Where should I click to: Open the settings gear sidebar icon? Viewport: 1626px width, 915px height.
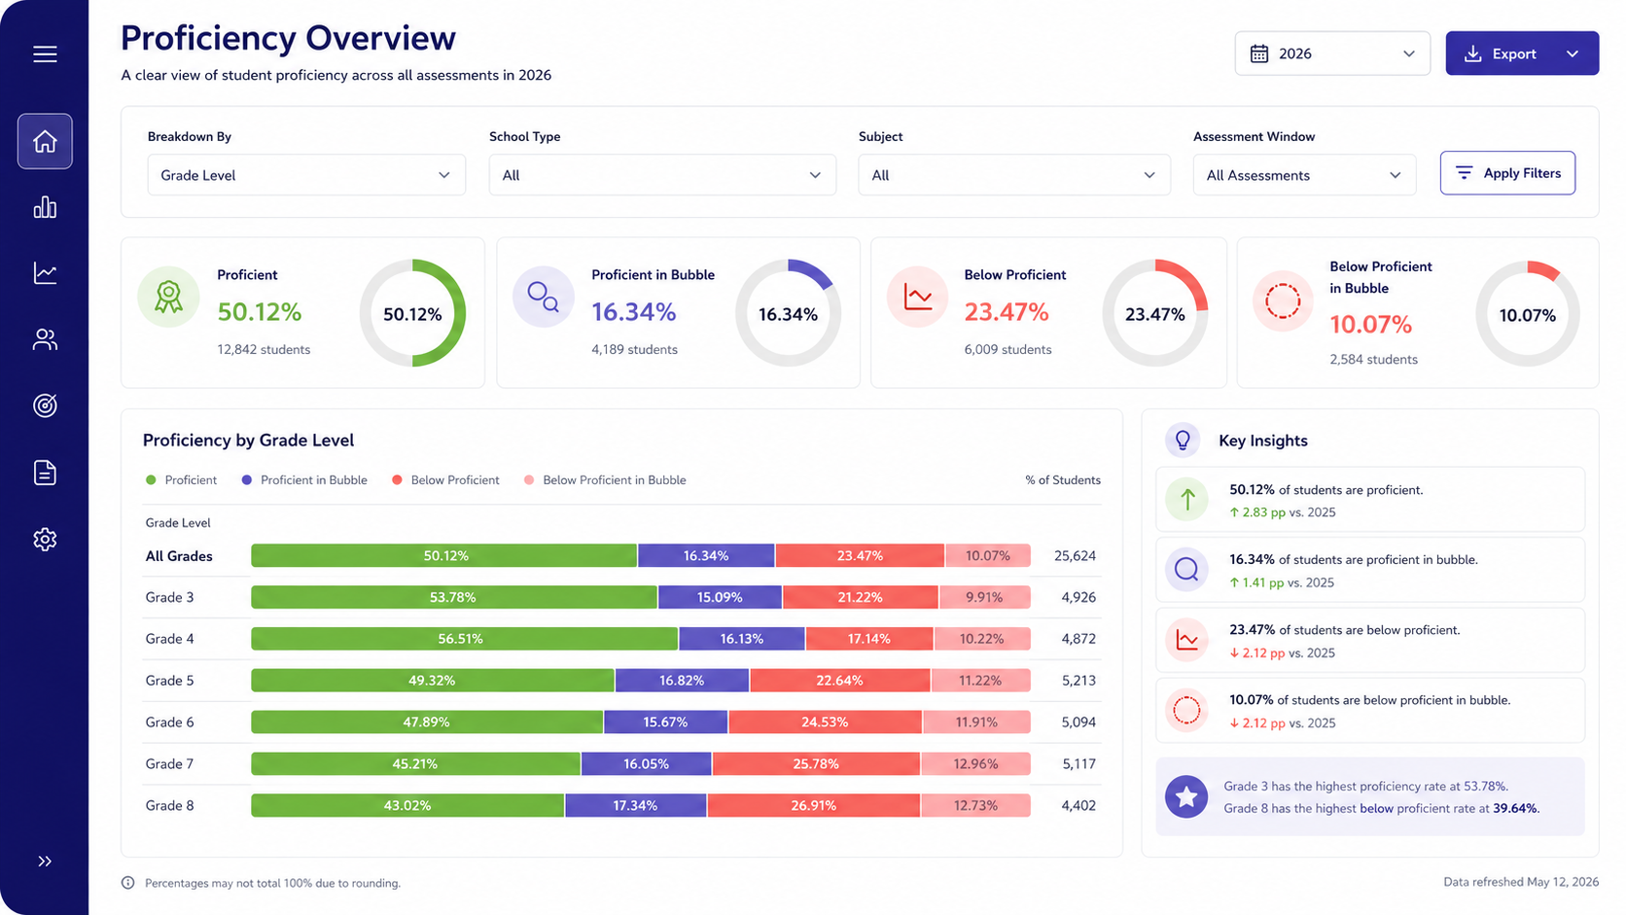[x=45, y=539]
